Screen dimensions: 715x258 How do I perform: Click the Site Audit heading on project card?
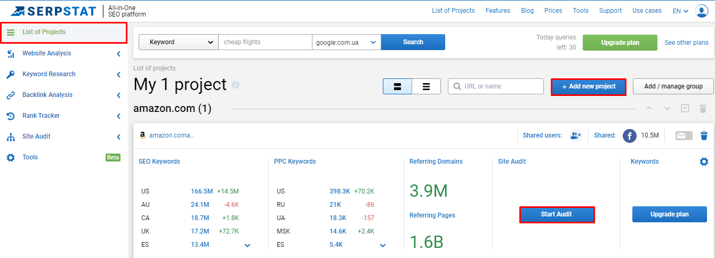click(x=512, y=162)
